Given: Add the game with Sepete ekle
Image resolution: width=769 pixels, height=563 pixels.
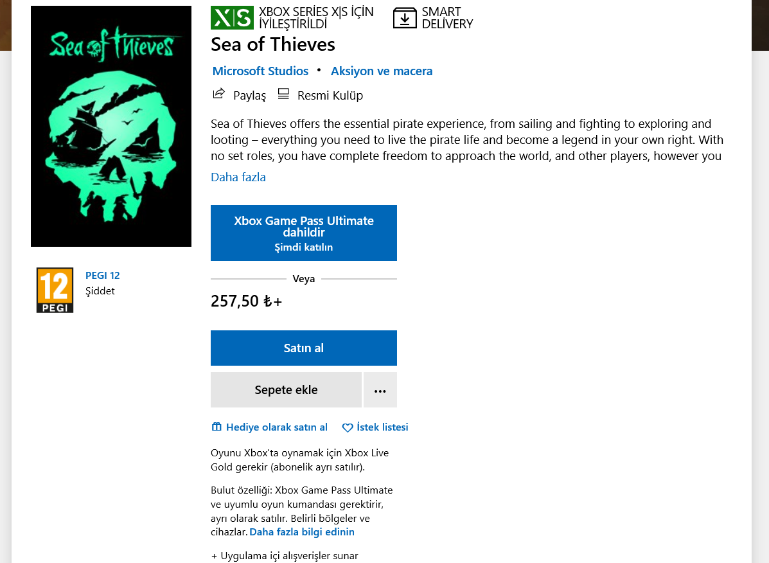Looking at the screenshot, I should click(x=286, y=390).
